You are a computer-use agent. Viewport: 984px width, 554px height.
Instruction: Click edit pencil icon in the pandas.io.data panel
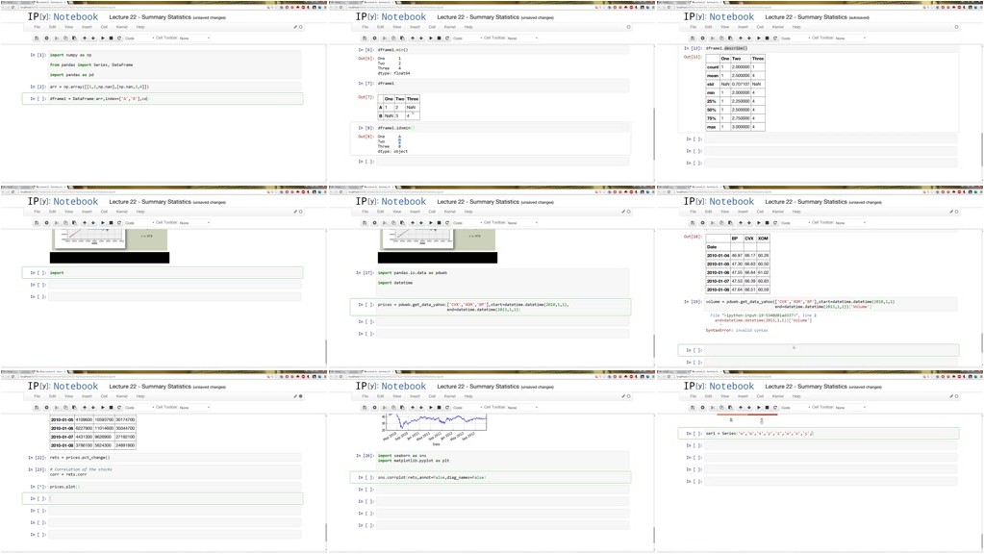click(623, 212)
